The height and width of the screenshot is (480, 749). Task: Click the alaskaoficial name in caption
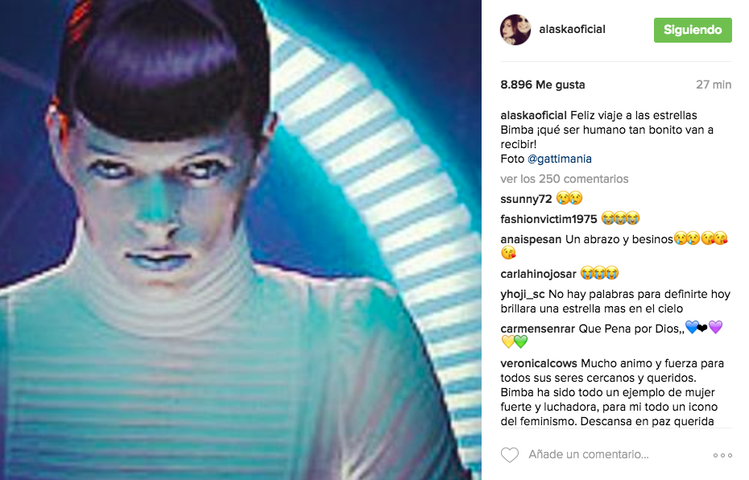click(533, 116)
